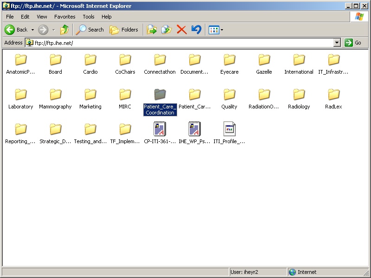
Task: Show the Folders pane
Action: tap(124, 30)
